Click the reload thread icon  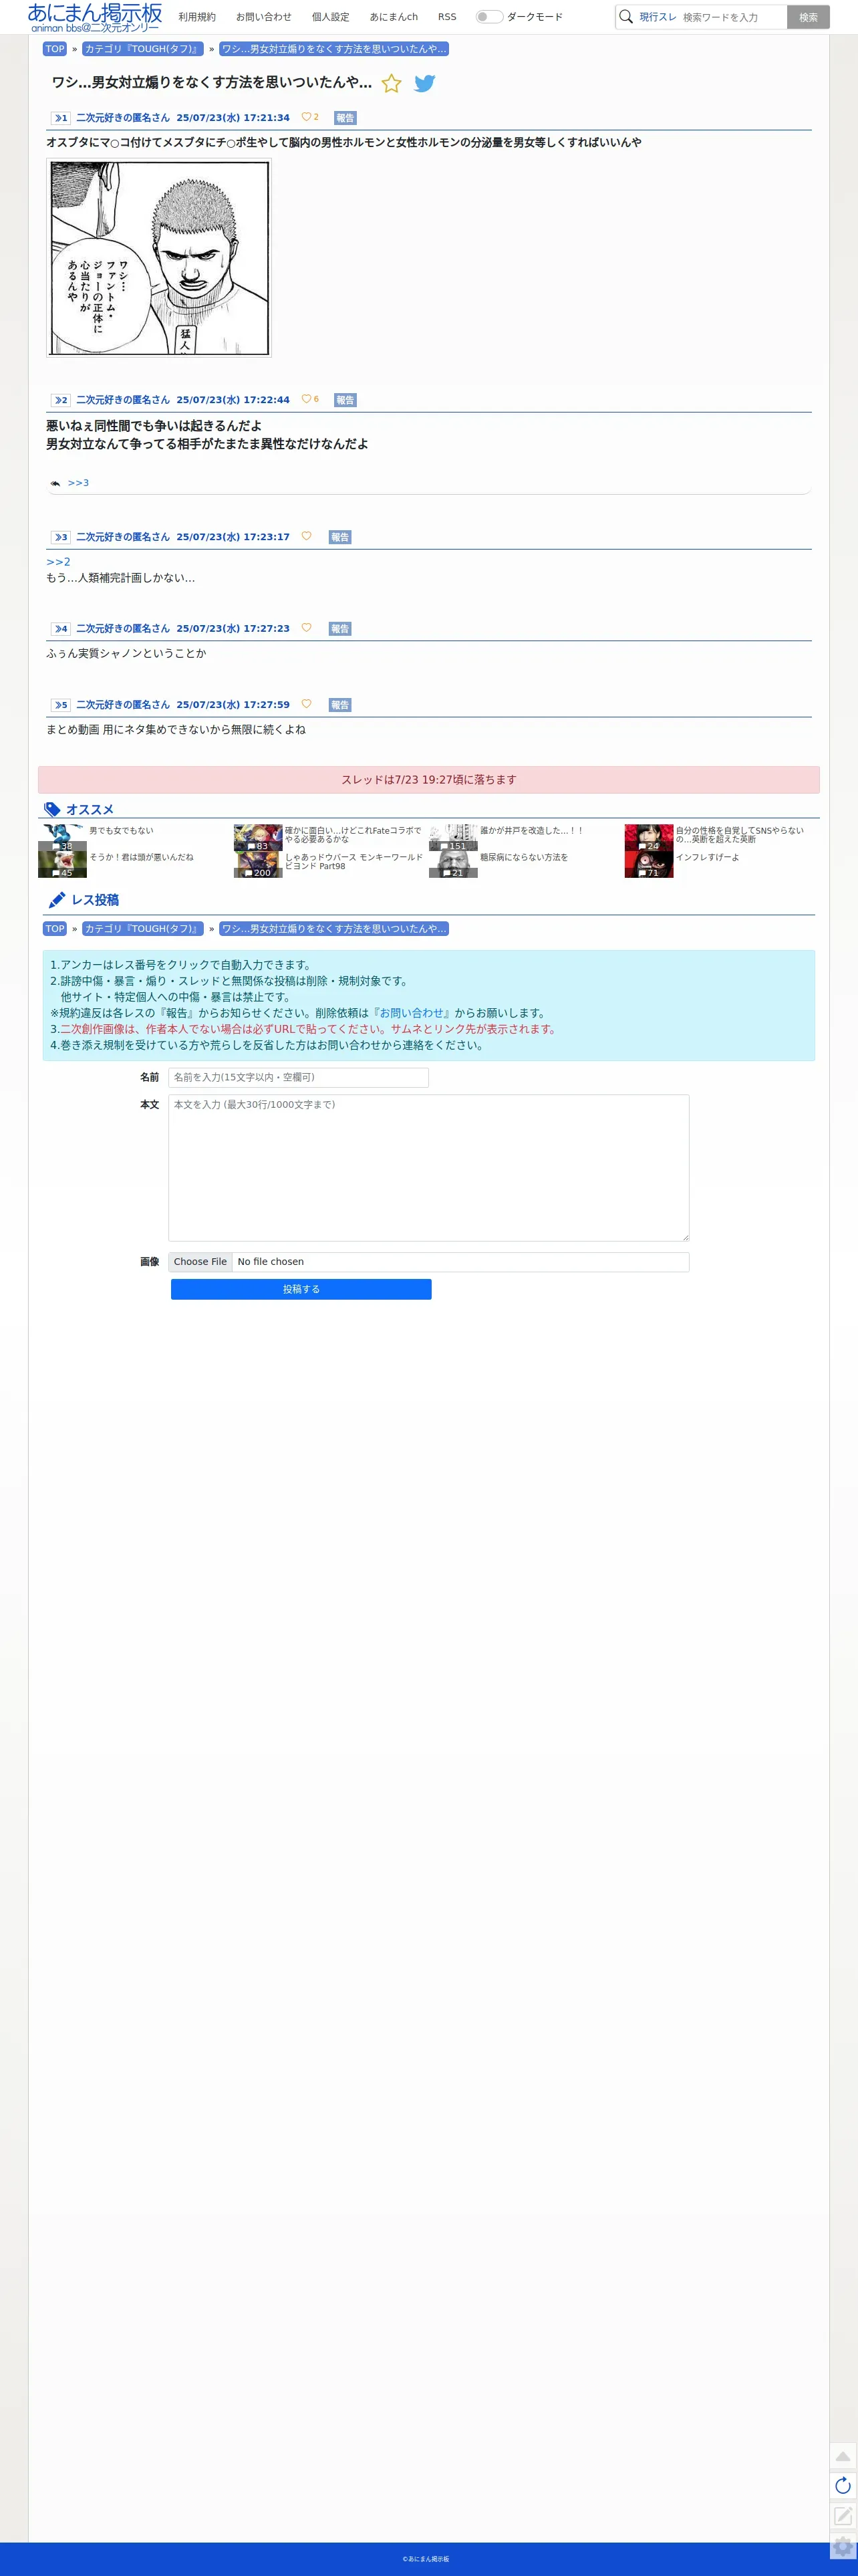[x=843, y=2486]
